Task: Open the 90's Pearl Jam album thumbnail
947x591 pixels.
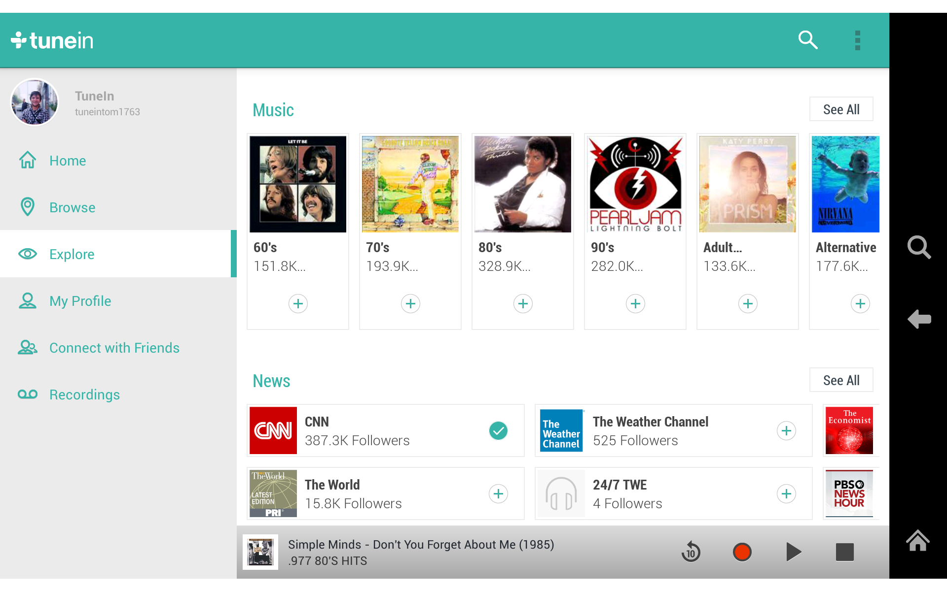Action: [635, 184]
